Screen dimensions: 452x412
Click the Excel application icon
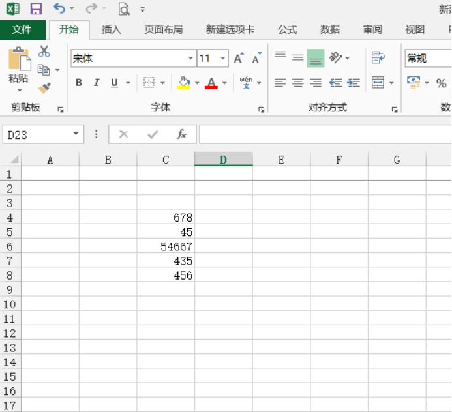[x=12, y=9]
